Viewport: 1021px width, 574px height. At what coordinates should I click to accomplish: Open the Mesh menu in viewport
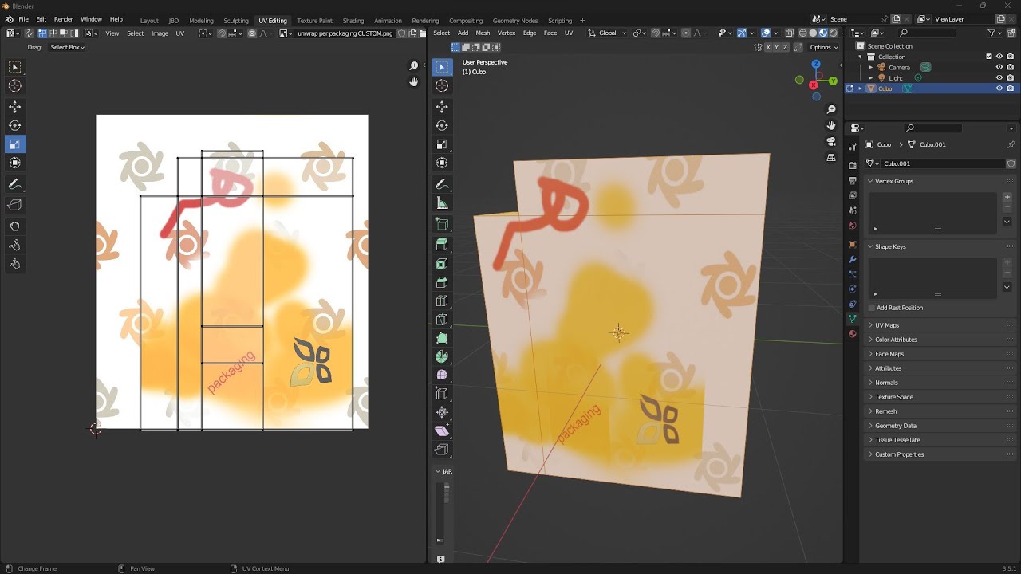[483, 33]
